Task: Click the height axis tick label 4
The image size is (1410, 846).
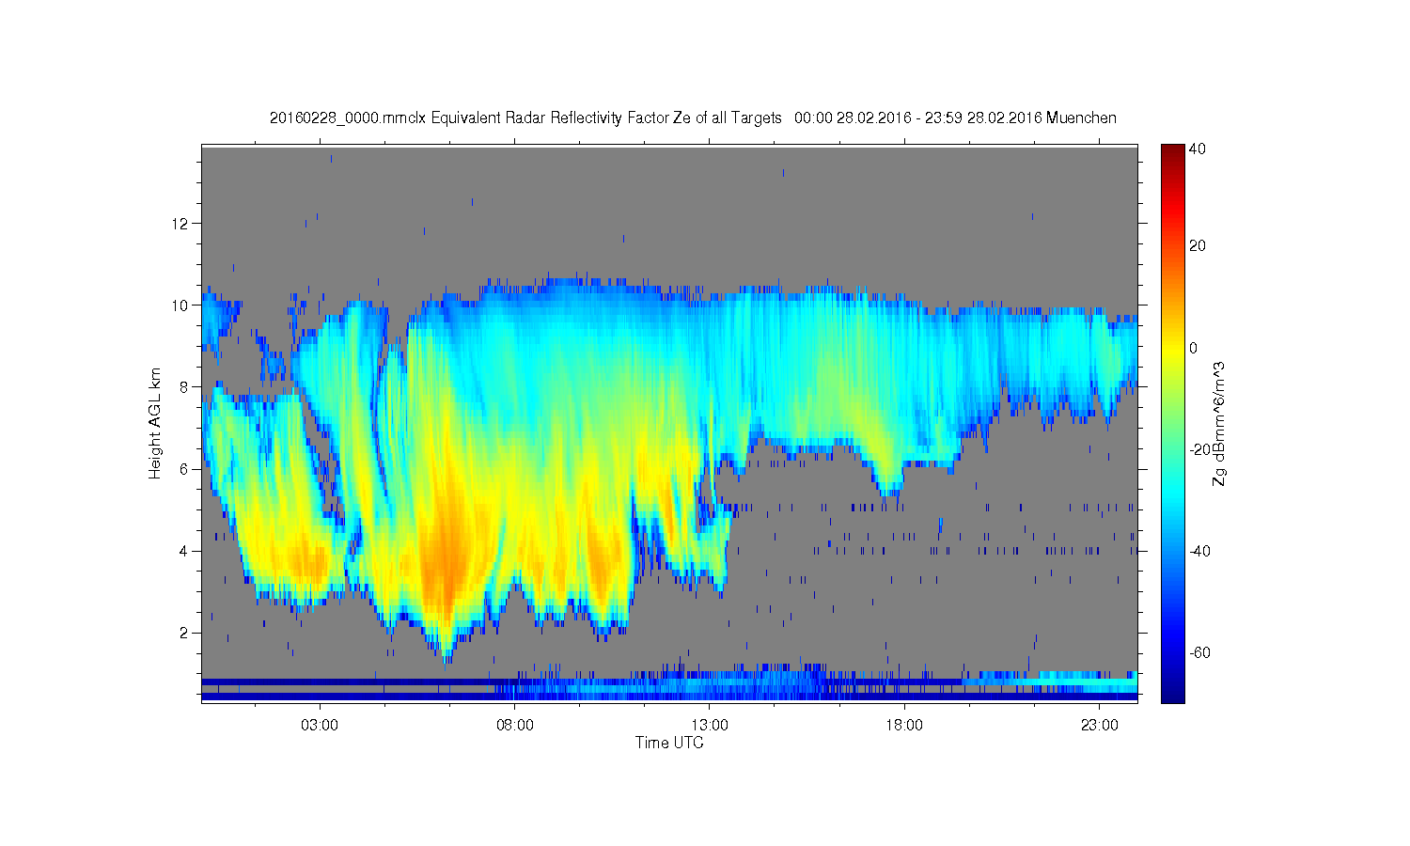Action: tap(185, 551)
